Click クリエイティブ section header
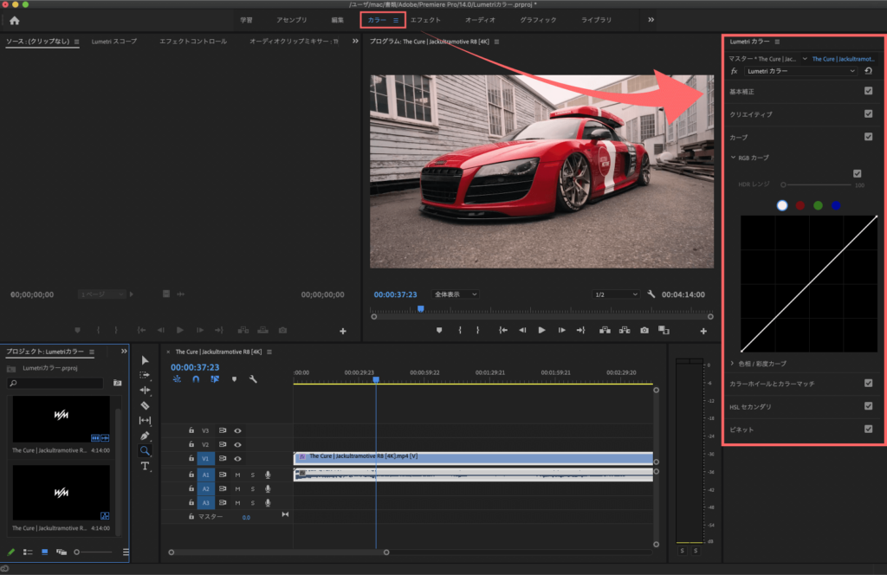 [751, 114]
